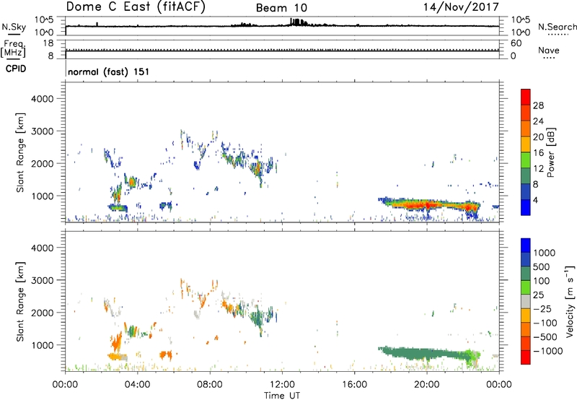The width and height of the screenshot is (577, 400).
Task: Click the 'Slant Range [km]' label of power panel
Action: point(20,152)
